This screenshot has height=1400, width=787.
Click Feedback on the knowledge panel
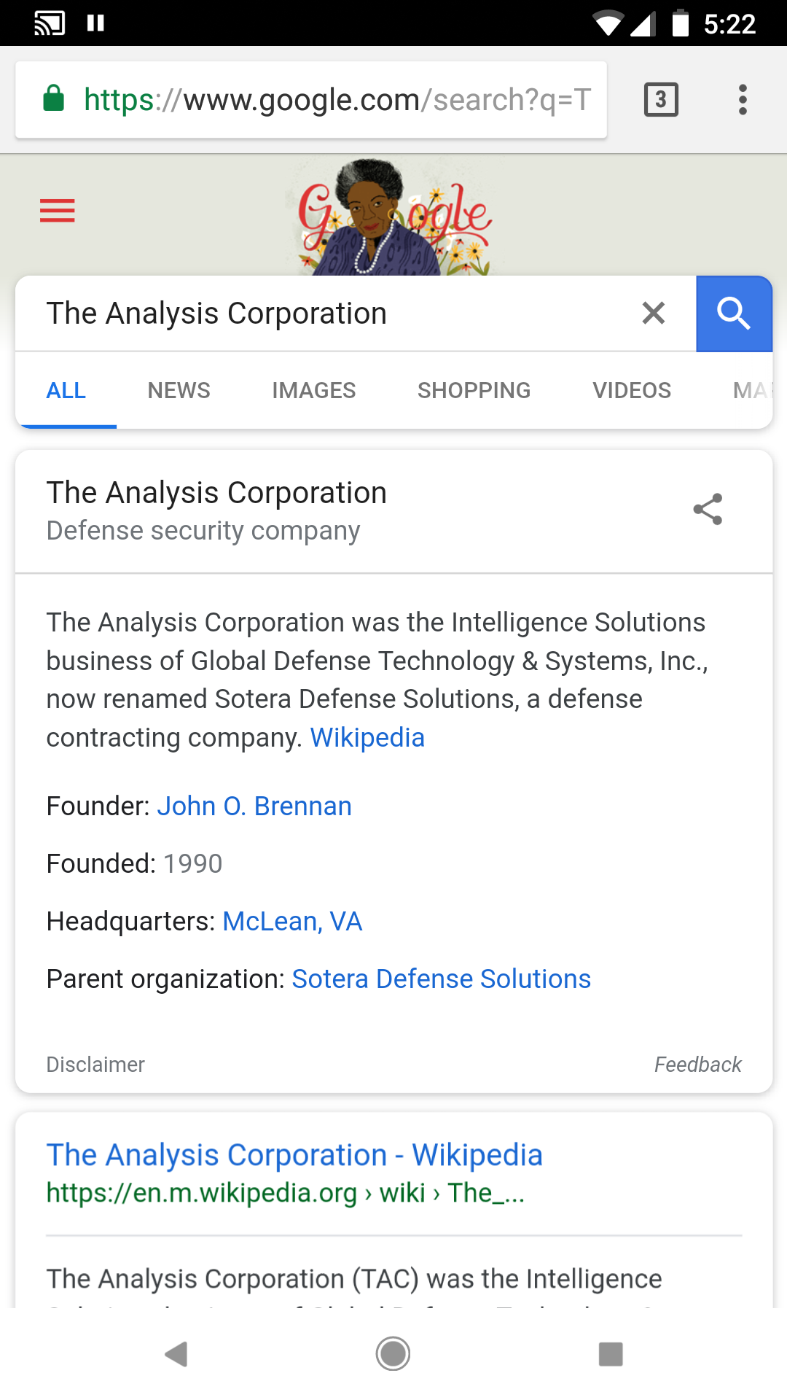point(697,1065)
